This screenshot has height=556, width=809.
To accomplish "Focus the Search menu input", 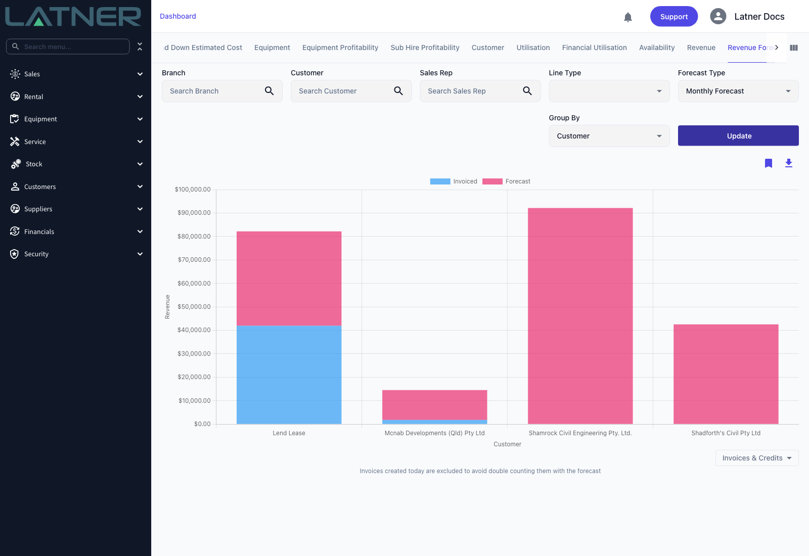I will (68, 47).
